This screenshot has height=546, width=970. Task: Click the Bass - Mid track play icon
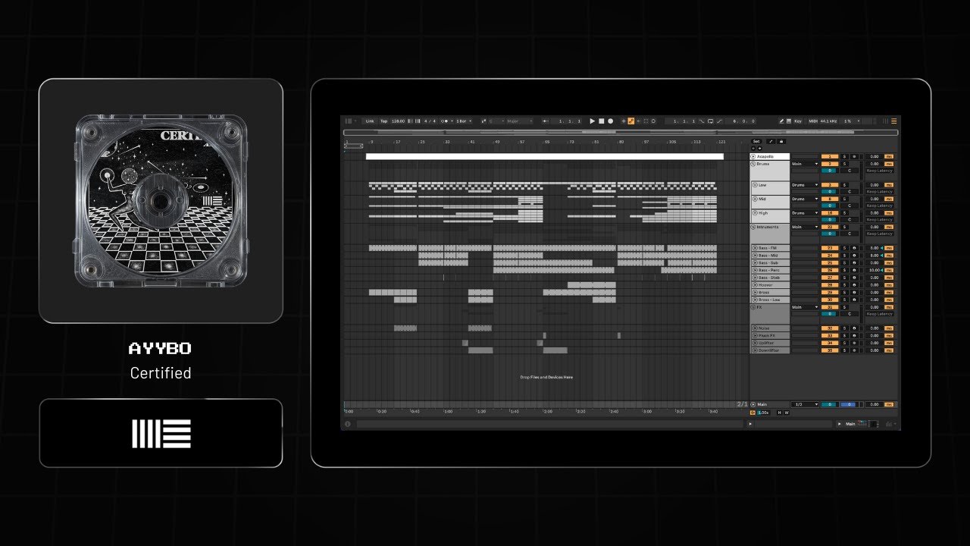755,256
